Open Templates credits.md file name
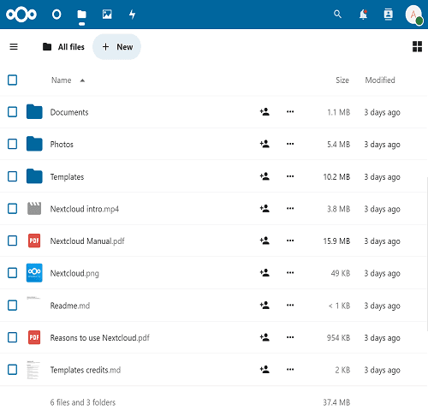Viewport: 428px width, 410px height. click(86, 370)
